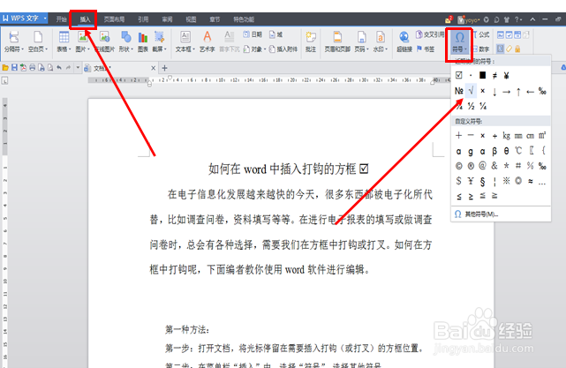Open the 符号 symbol dropdown

(x=459, y=41)
